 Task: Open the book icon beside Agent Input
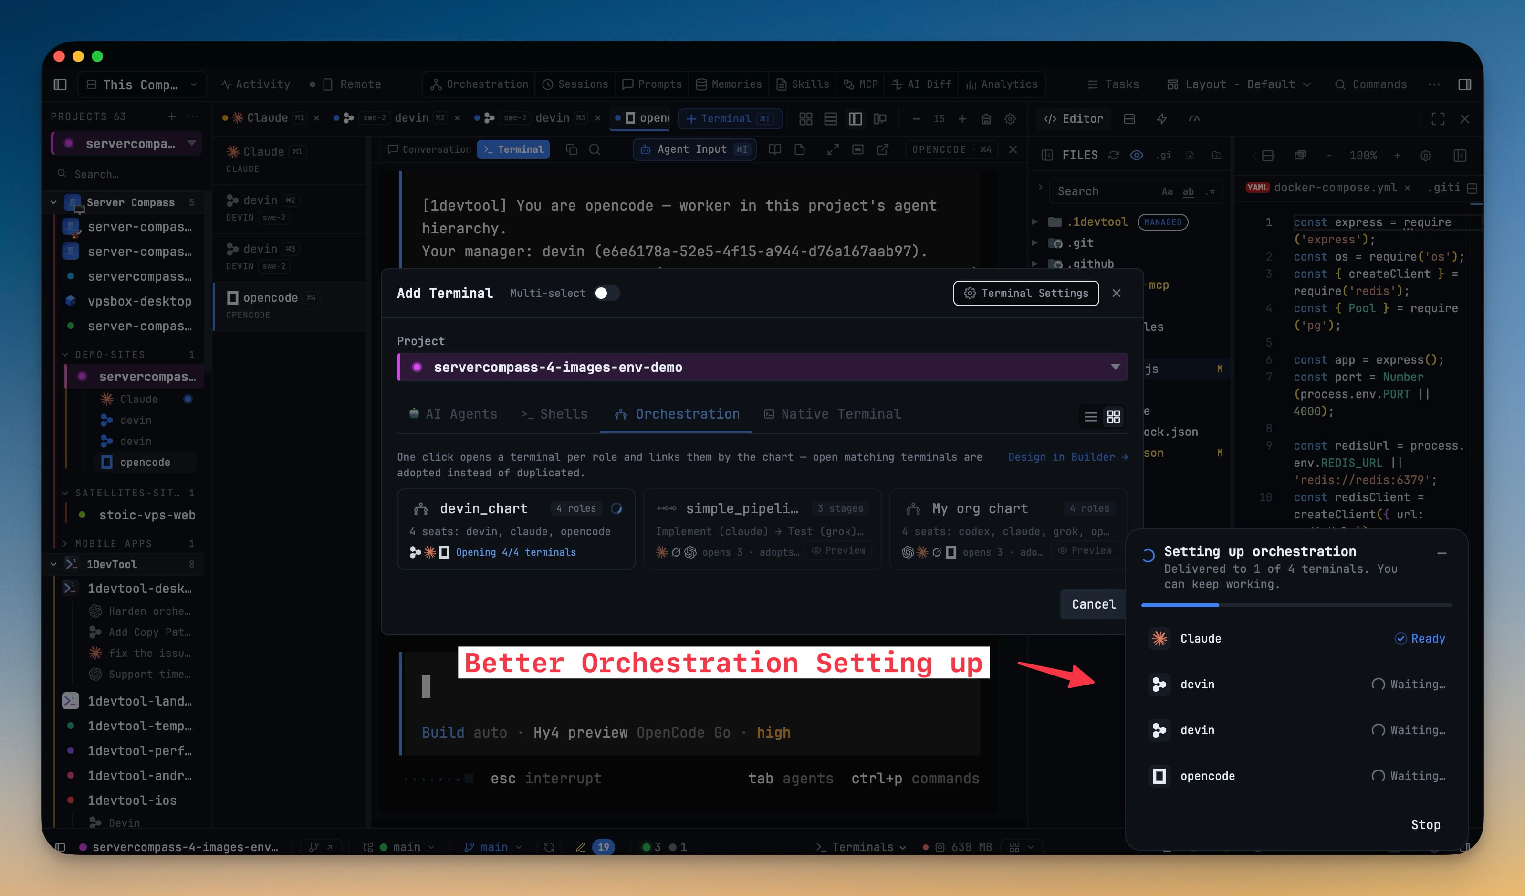point(774,149)
